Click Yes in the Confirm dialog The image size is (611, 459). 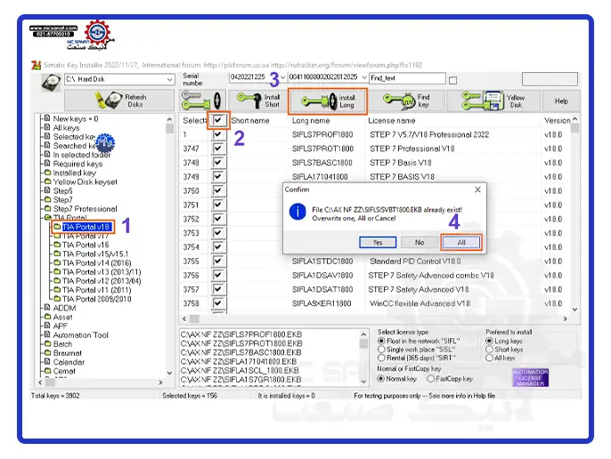pos(378,242)
